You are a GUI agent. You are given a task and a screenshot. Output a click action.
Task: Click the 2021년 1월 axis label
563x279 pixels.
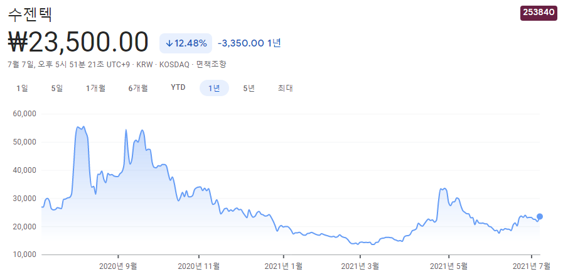[x=284, y=266]
